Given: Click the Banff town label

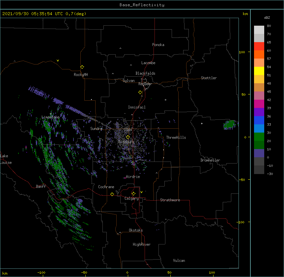Looking at the screenshot, I should pos(41,187).
